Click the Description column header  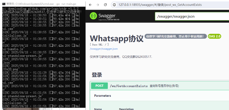point(126,109)
